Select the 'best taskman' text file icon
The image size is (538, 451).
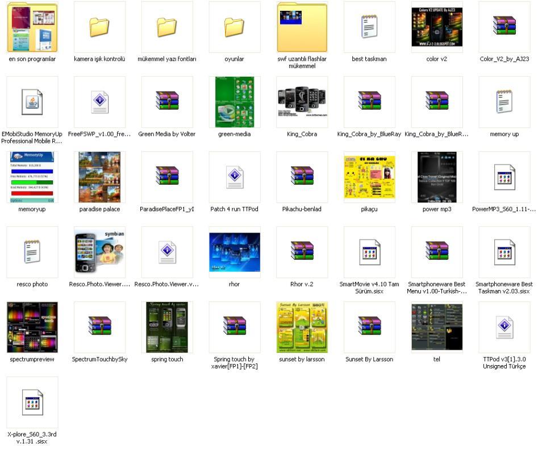pos(369,27)
